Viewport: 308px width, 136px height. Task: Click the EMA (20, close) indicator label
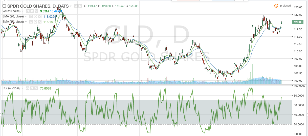click(x=13, y=16)
